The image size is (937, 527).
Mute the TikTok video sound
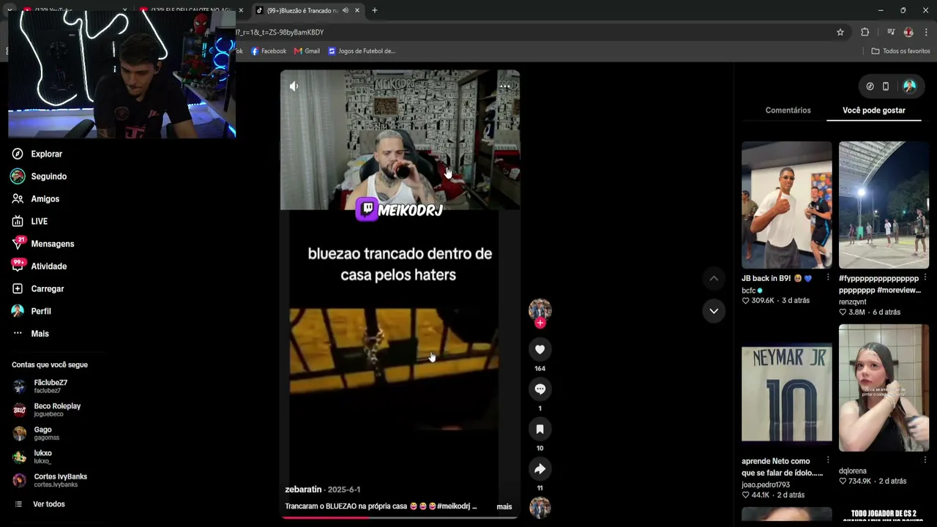click(294, 86)
